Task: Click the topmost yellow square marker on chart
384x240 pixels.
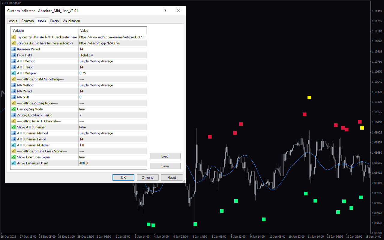Action: pyautogui.click(x=309, y=97)
